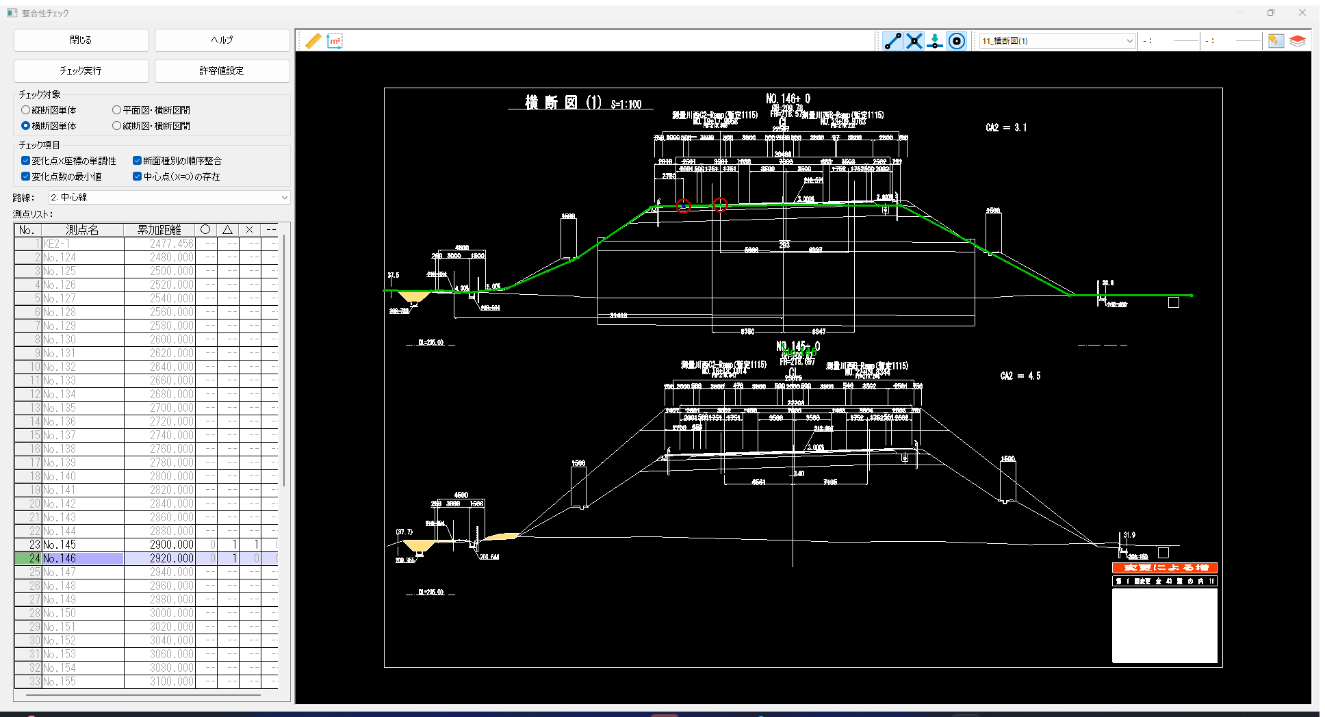Select 横断図単体 radio option

point(49,126)
